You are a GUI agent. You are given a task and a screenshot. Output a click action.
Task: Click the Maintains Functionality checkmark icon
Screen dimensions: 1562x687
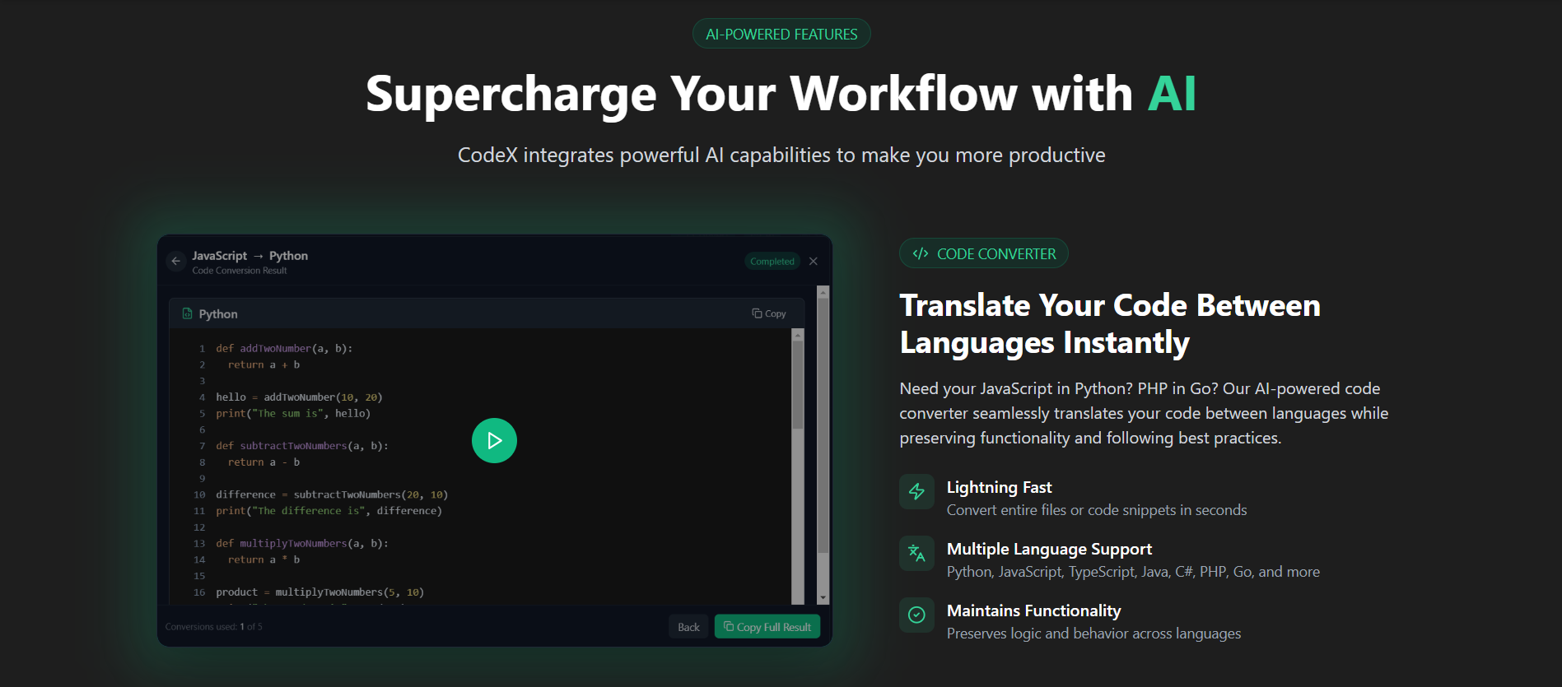point(916,615)
